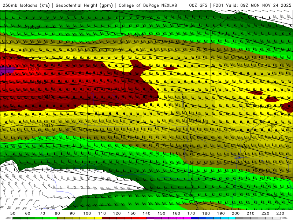The height and width of the screenshot is (220, 293).
Task: Click the 150 value on the color scale
Action: coord(162,213)
